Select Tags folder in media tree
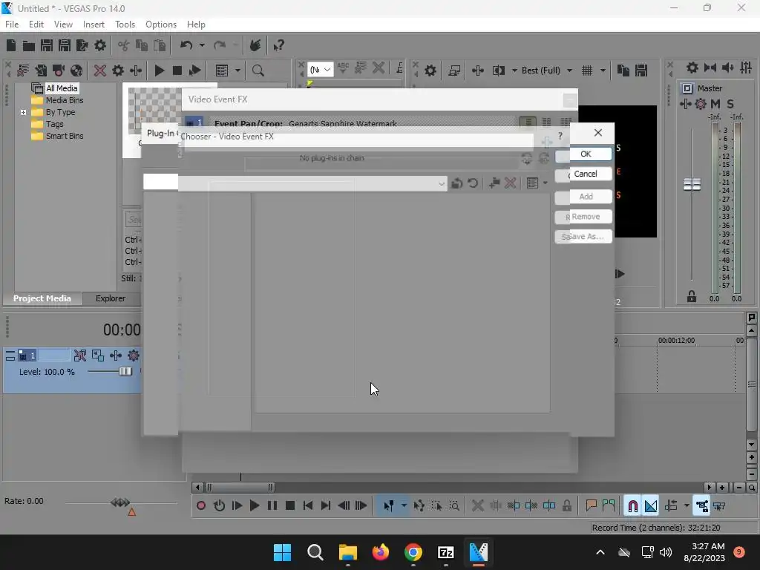This screenshot has width=760, height=570. [x=54, y=124]
